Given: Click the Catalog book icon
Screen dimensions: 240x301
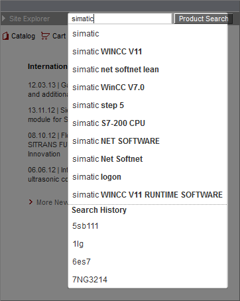Looking at the screenshot, I should tap(5, 36).
